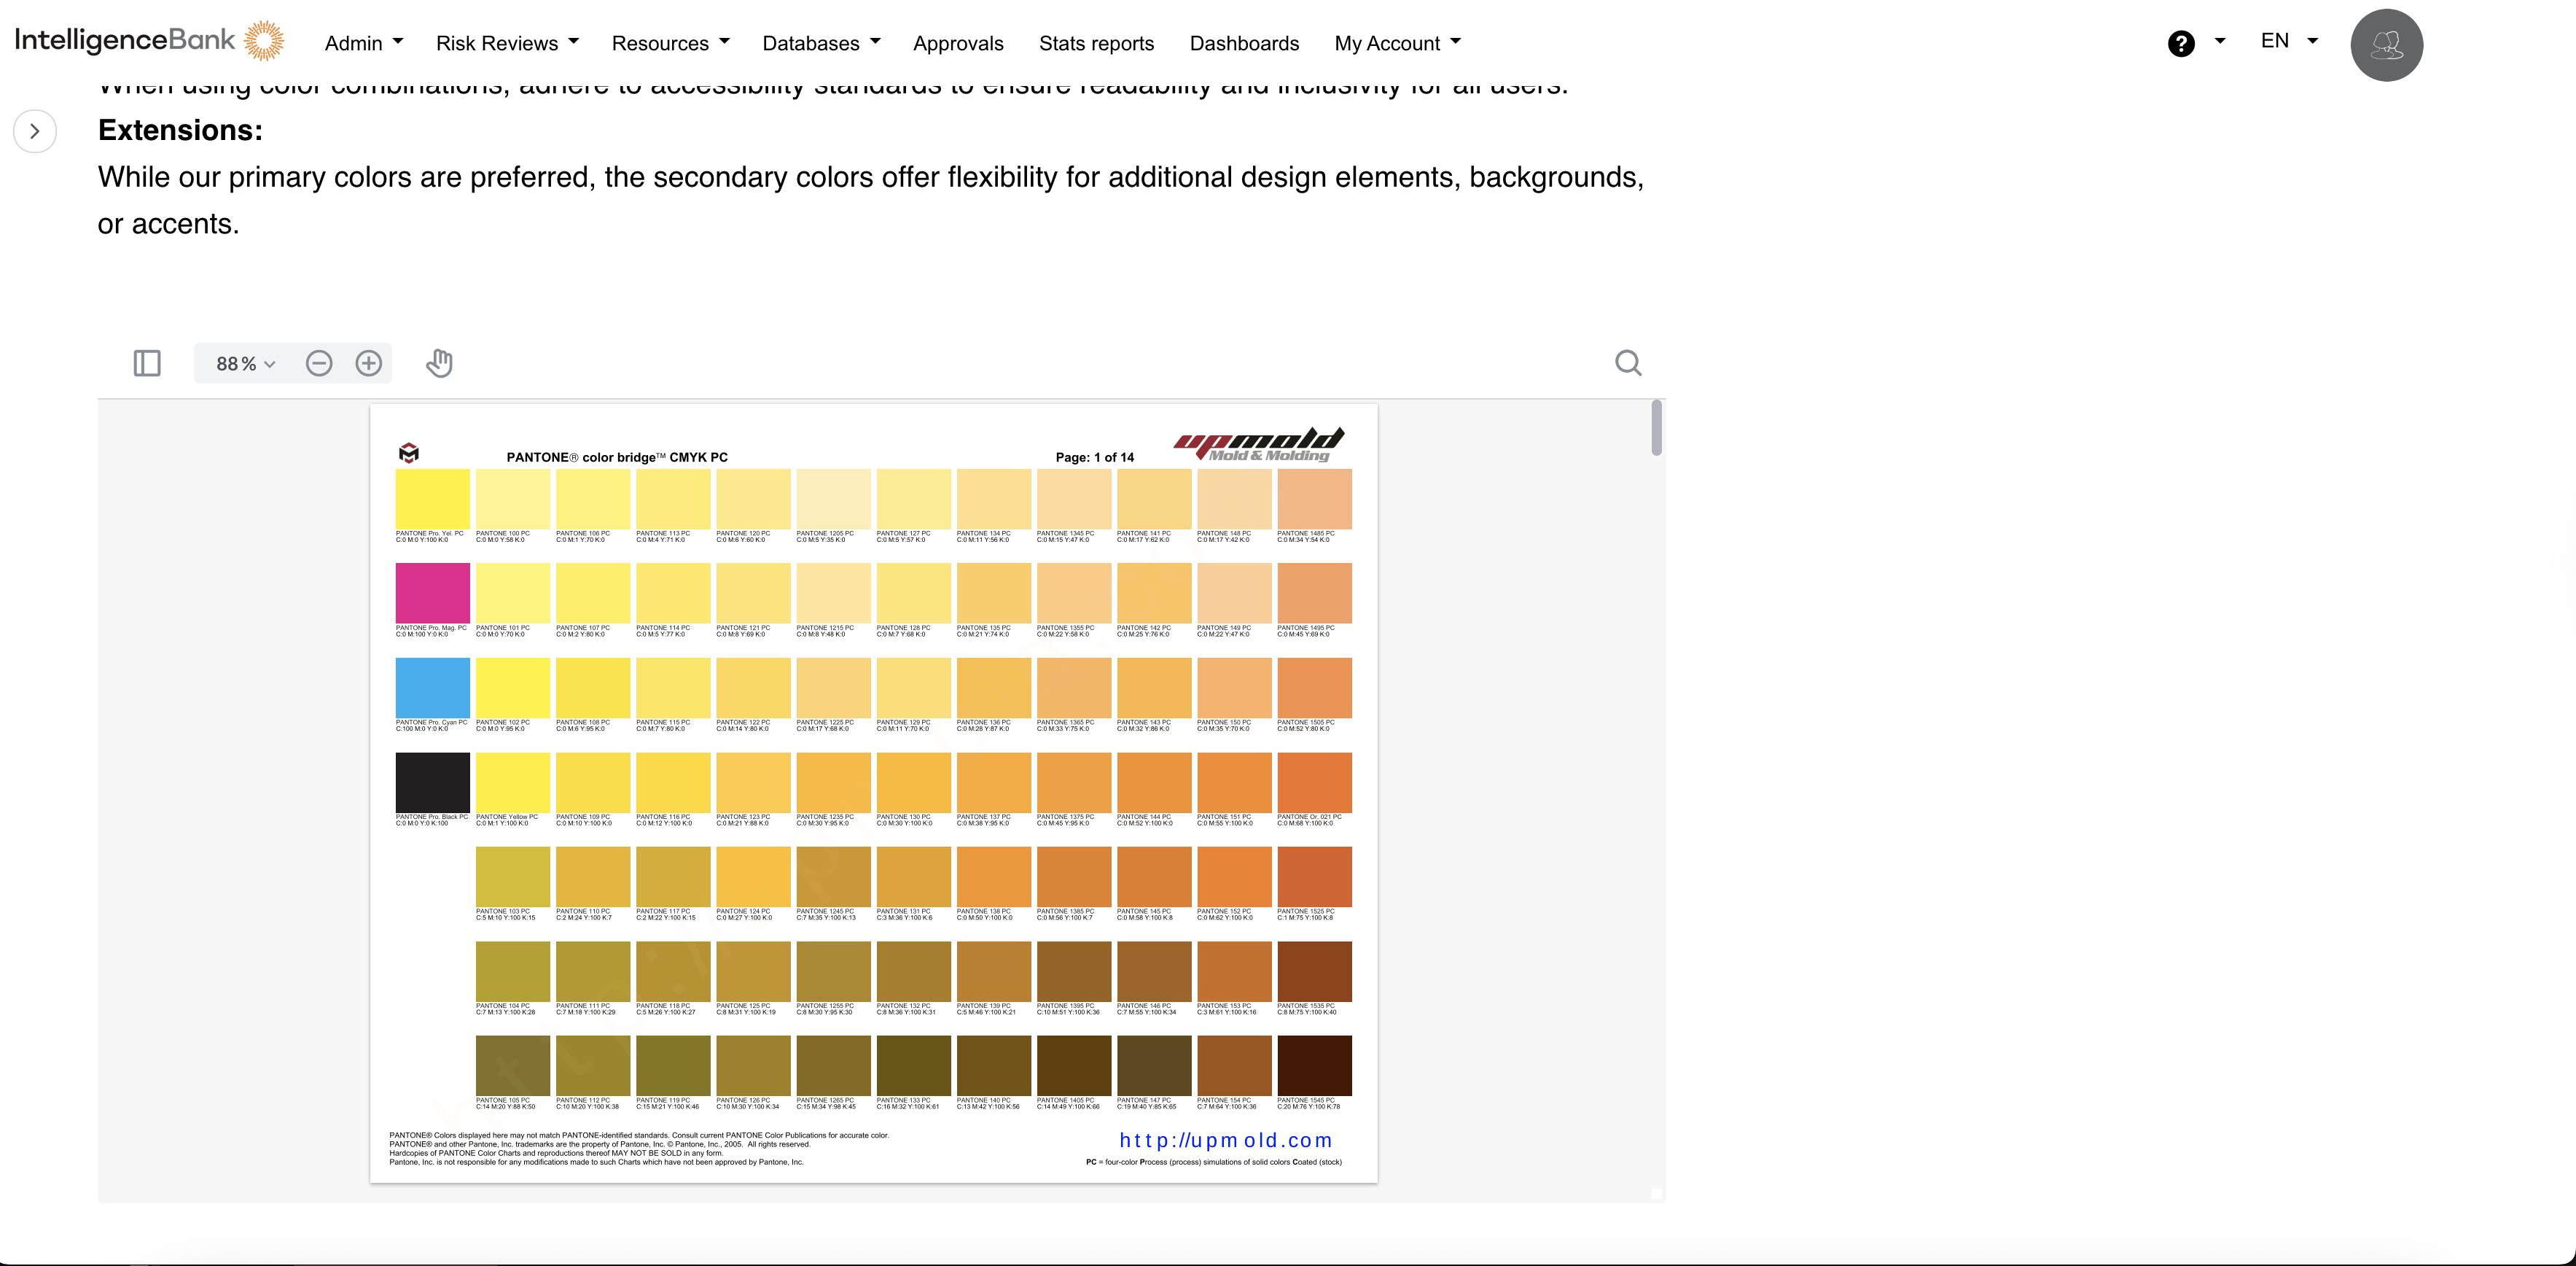
Task: Click the Pantone Process Magenta swatch
Action: point(432,592)
